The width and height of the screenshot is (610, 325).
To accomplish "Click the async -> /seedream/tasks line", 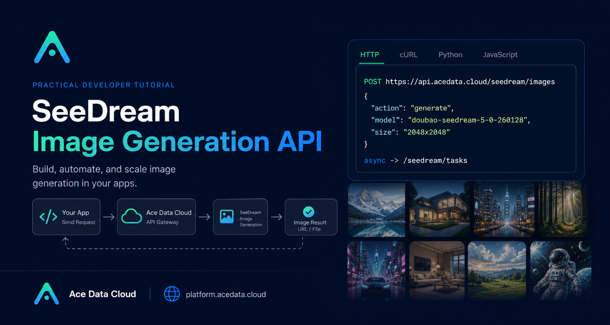I will [x=415, y=160].
